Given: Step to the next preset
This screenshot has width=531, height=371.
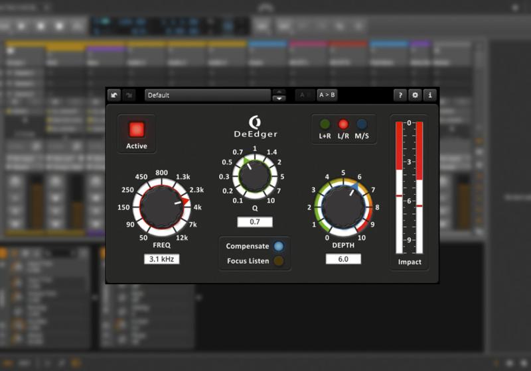Looking at the screenshot, I should [x=279, y=99].
